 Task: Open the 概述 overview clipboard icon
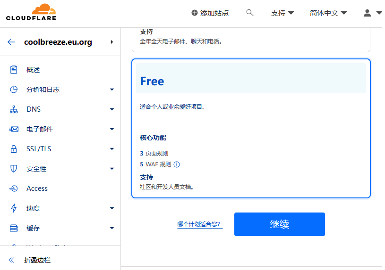(x=14, y=70)
